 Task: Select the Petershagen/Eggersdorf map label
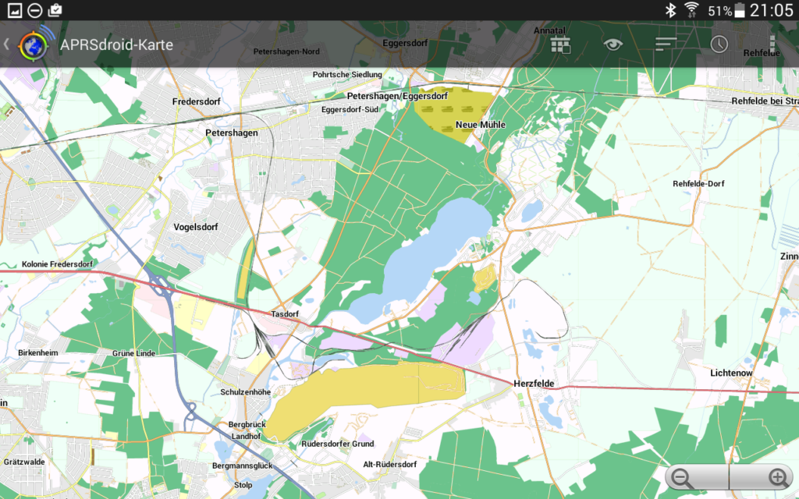397,96
